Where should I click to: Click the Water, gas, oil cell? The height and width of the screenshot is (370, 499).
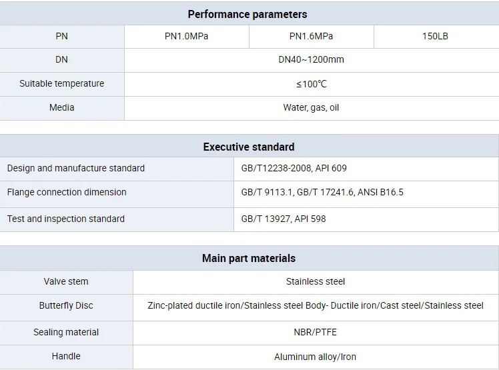tap(311, 107)
